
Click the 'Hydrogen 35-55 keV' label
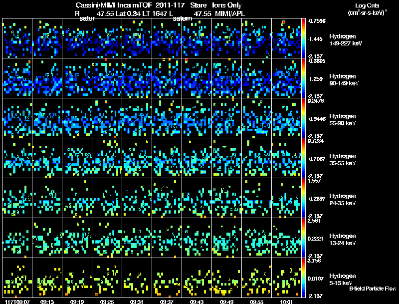tap(343, 160)
